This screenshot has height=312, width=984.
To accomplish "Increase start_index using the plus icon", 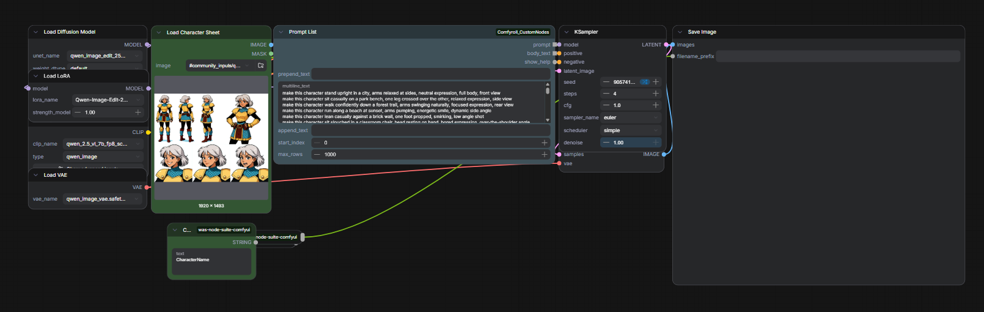I will click(x=544, y=143).
